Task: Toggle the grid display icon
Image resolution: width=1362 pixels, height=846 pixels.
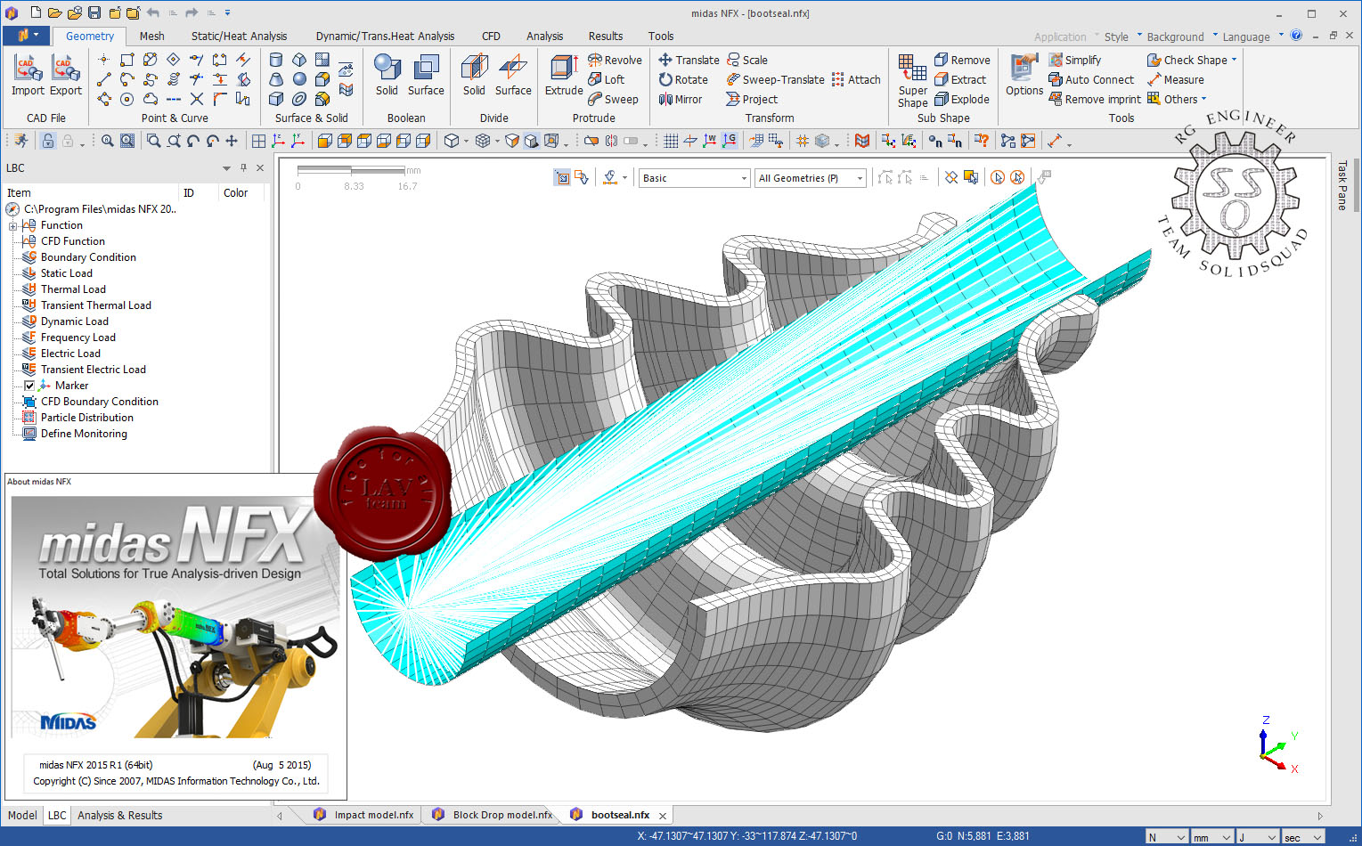Action: click(x=671, y=141)
